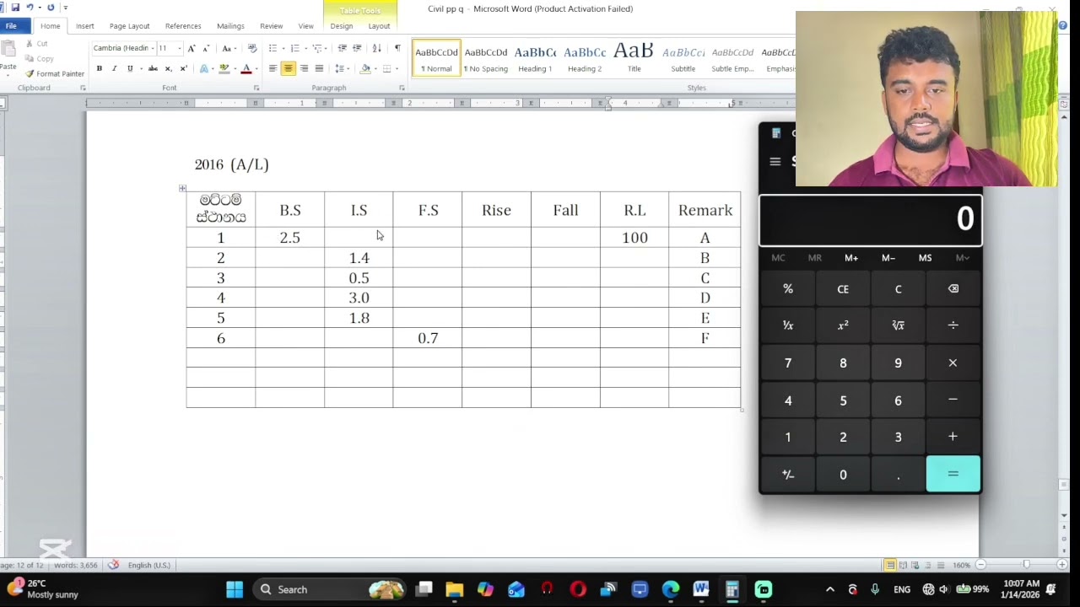1080x607 pixels.
Task: Click the Sort icon in Paragraph group
Action: point(376,48)
